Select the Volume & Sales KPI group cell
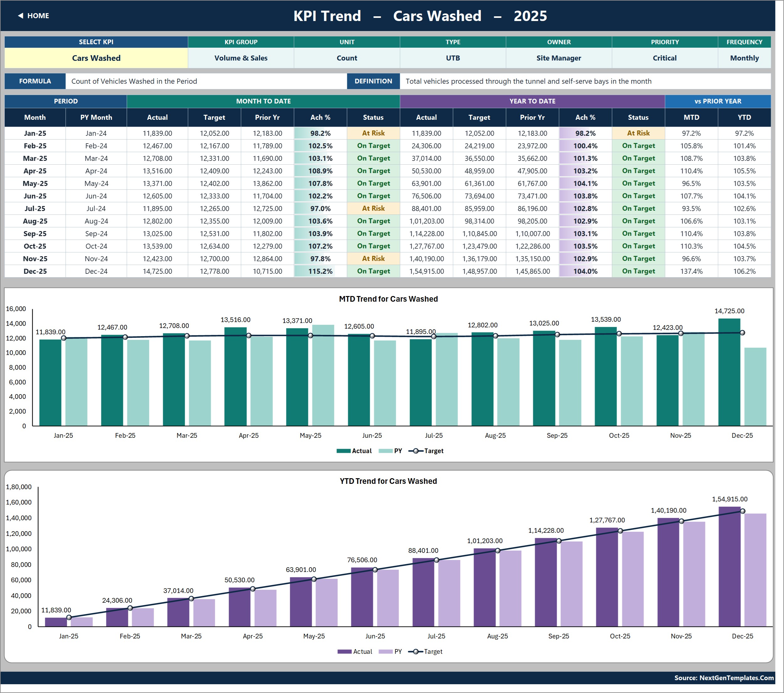This screenshot has width=784, height=693. coord(241,58)
